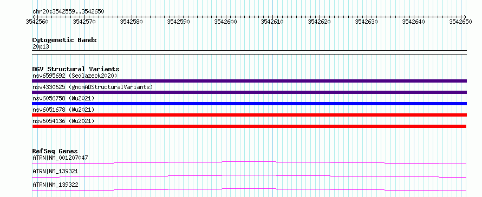482x197 pixels.
Task: Click the Cytogenetic Bands track title
Action: tap(64, 40)
